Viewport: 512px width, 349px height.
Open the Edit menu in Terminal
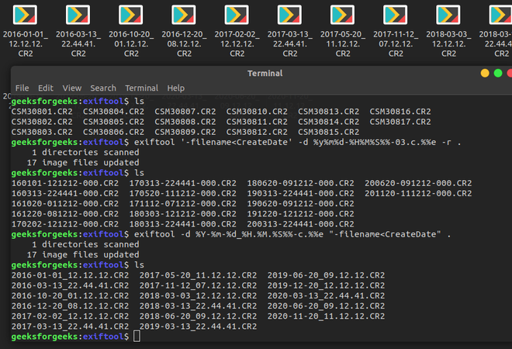pos(46,88)
